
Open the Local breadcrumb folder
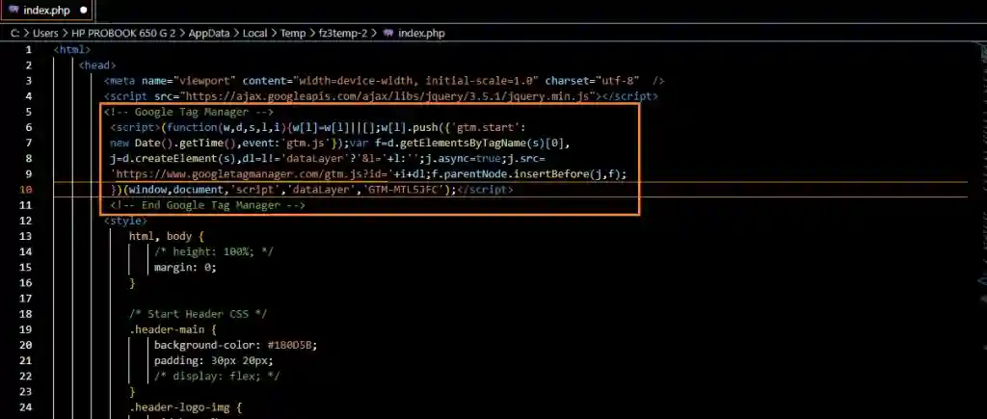[x=254, y=34]
